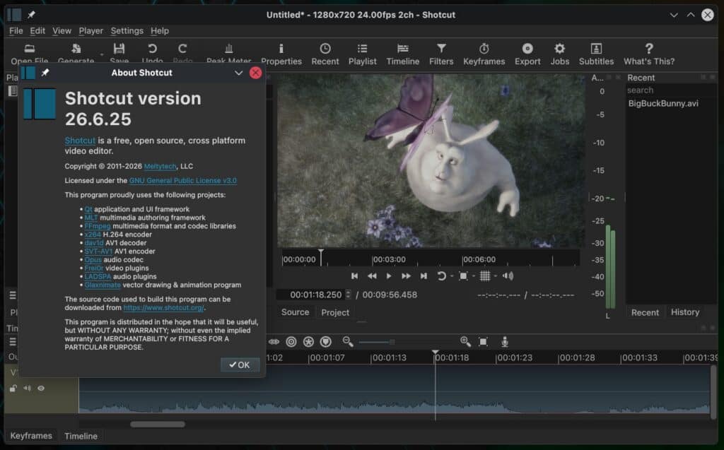Viewport: 724px width, 450px height.
Task: Hide the video track with eye icon
Action: pos(41,388)
